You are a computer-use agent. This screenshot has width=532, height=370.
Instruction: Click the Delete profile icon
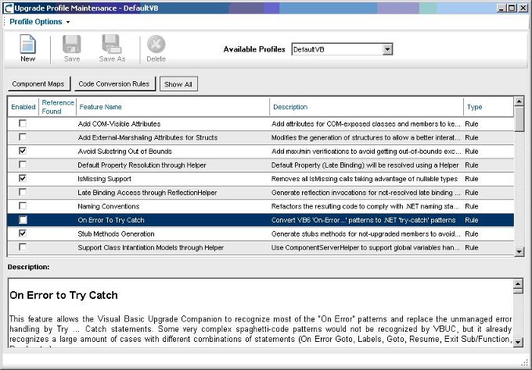[x=156, y=45]
